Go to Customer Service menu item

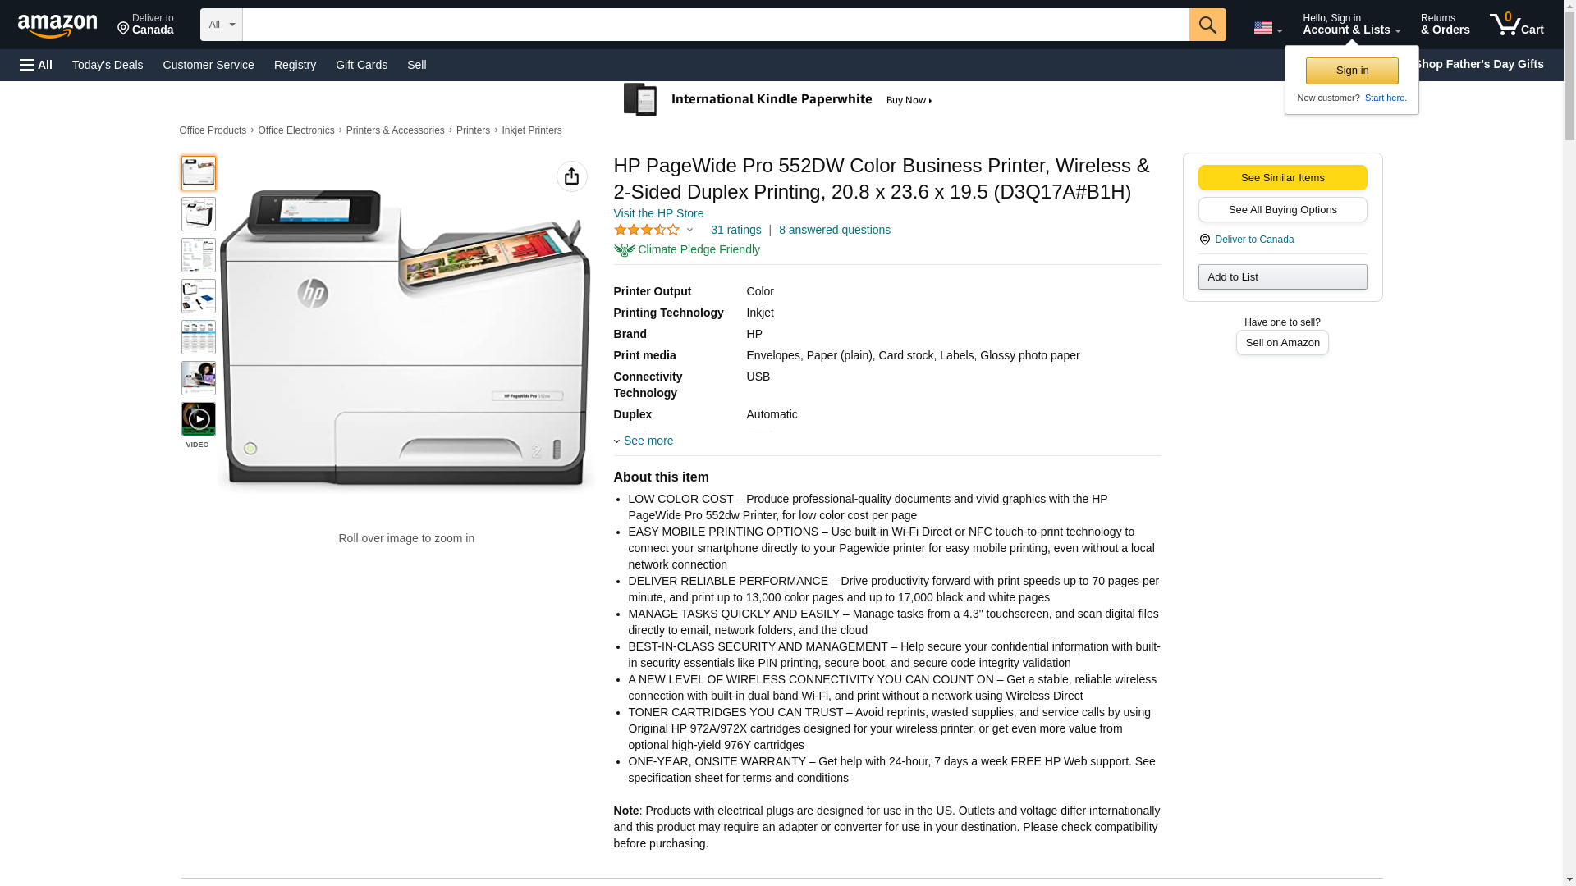[208, 65]
